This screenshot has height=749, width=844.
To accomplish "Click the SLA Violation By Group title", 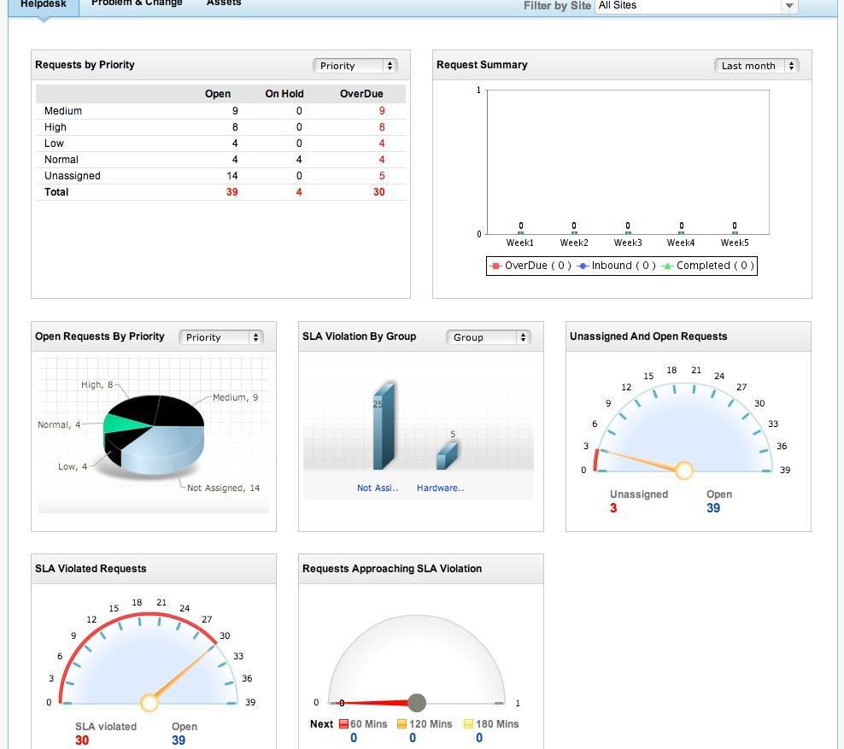I will [x=359, y=336].
